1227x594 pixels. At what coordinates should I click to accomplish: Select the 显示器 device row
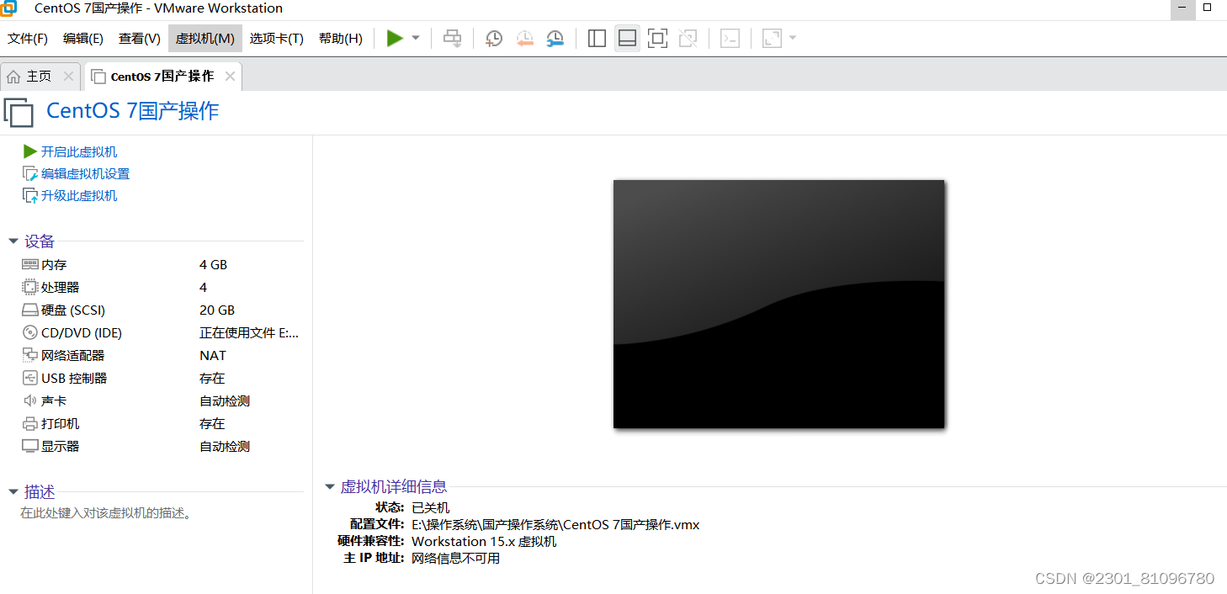point(162,446)
